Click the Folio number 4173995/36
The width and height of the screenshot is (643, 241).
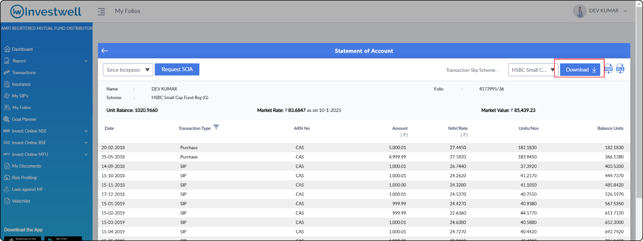point(491,89)
